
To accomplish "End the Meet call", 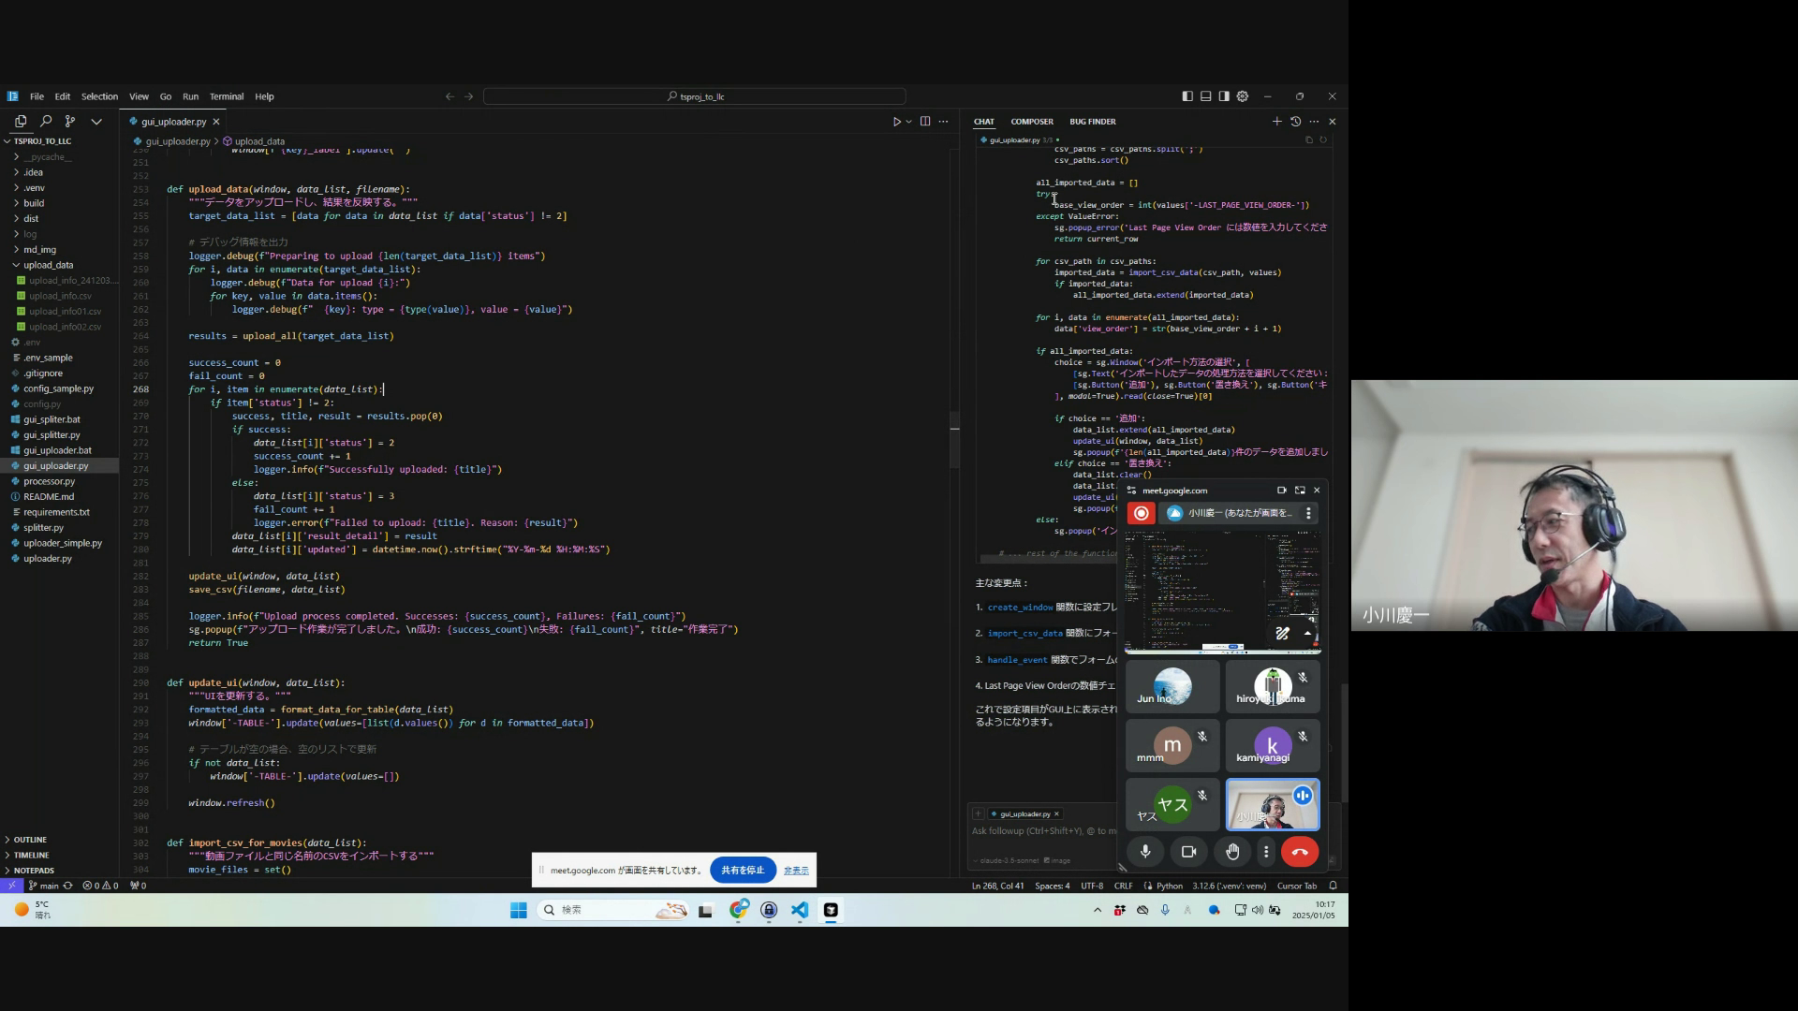I will pyautogui.click(x=1300, y=852).
